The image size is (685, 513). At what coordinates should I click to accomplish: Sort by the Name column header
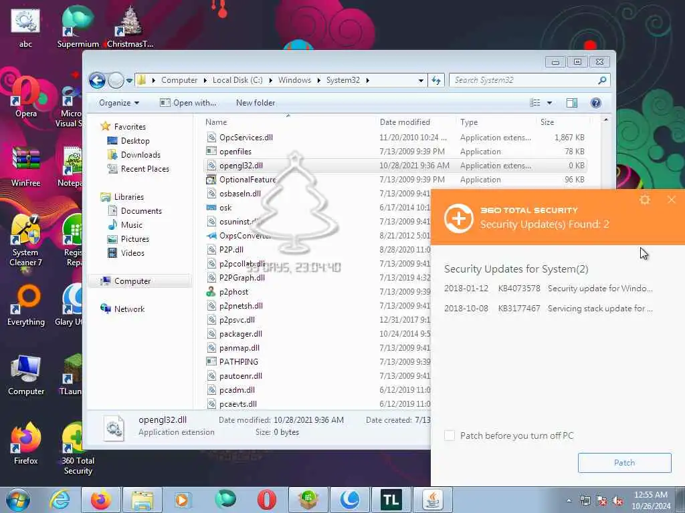216,123
